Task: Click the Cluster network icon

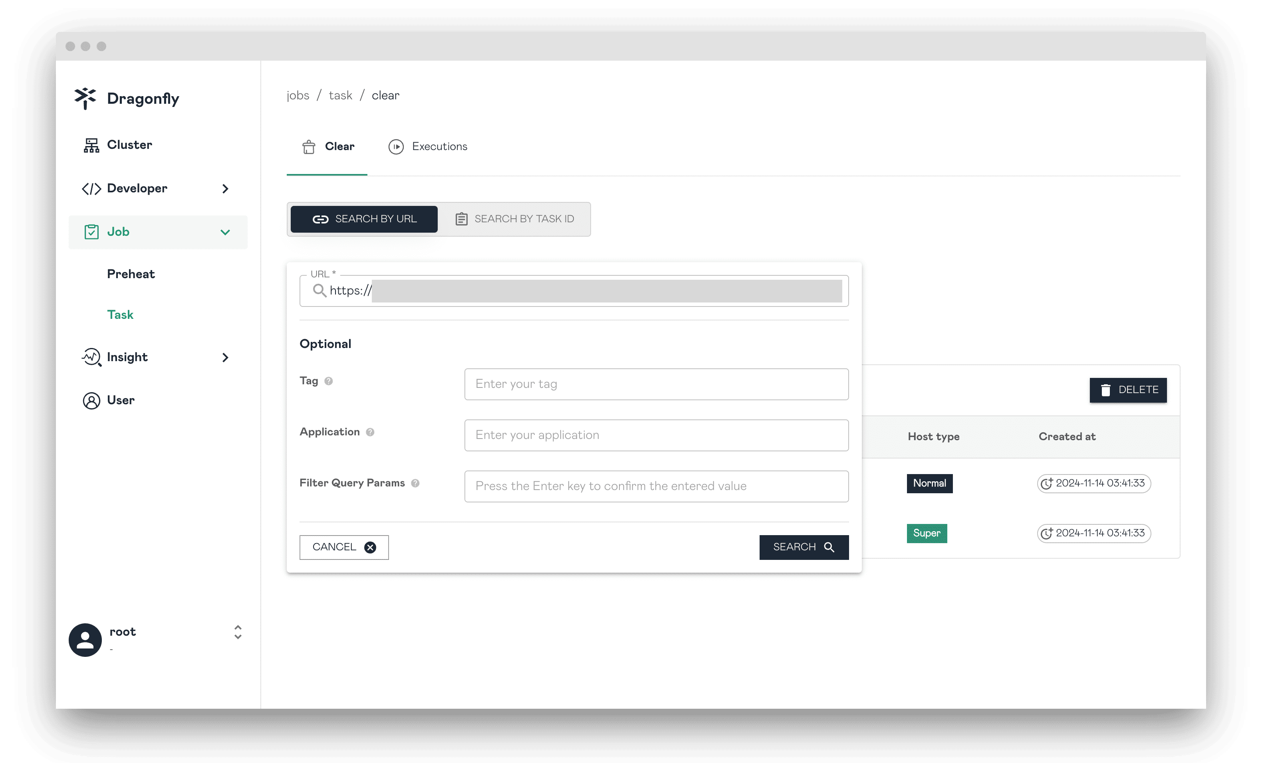Action: 91,145
